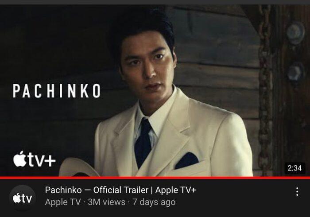Open the three-dot more options menu
Image resolution: width=310 pixels, height=217 pixels.
click(x=297, y=191)
